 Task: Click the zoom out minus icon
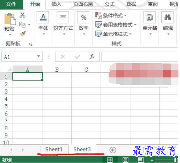(152, 160)
